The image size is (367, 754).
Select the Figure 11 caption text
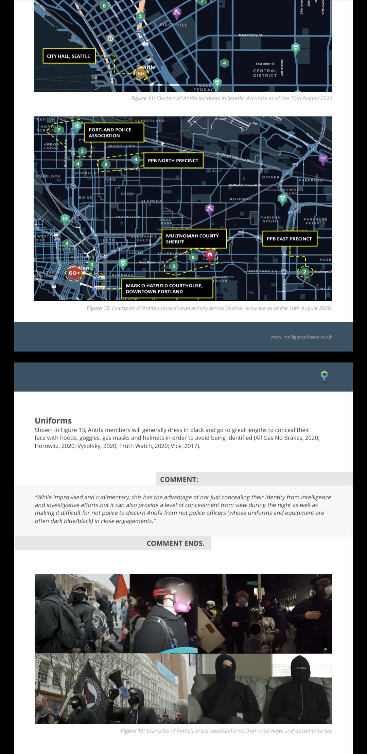click(x=232, y=98)
